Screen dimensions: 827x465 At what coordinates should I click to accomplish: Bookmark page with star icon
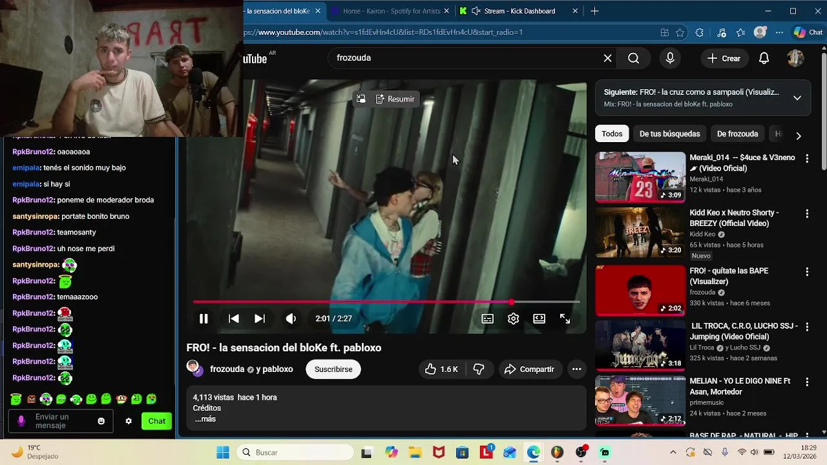click(680, 32)
